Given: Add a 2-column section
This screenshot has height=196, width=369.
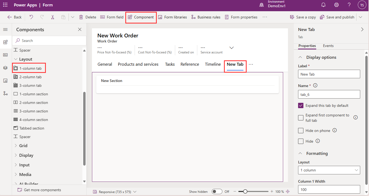Looking at the screenshot, I should 31,103.
